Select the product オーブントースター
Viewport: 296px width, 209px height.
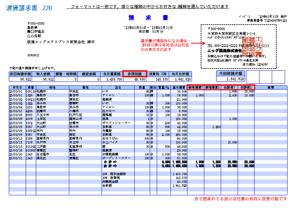pyautogui.click(x=116, y=158)
